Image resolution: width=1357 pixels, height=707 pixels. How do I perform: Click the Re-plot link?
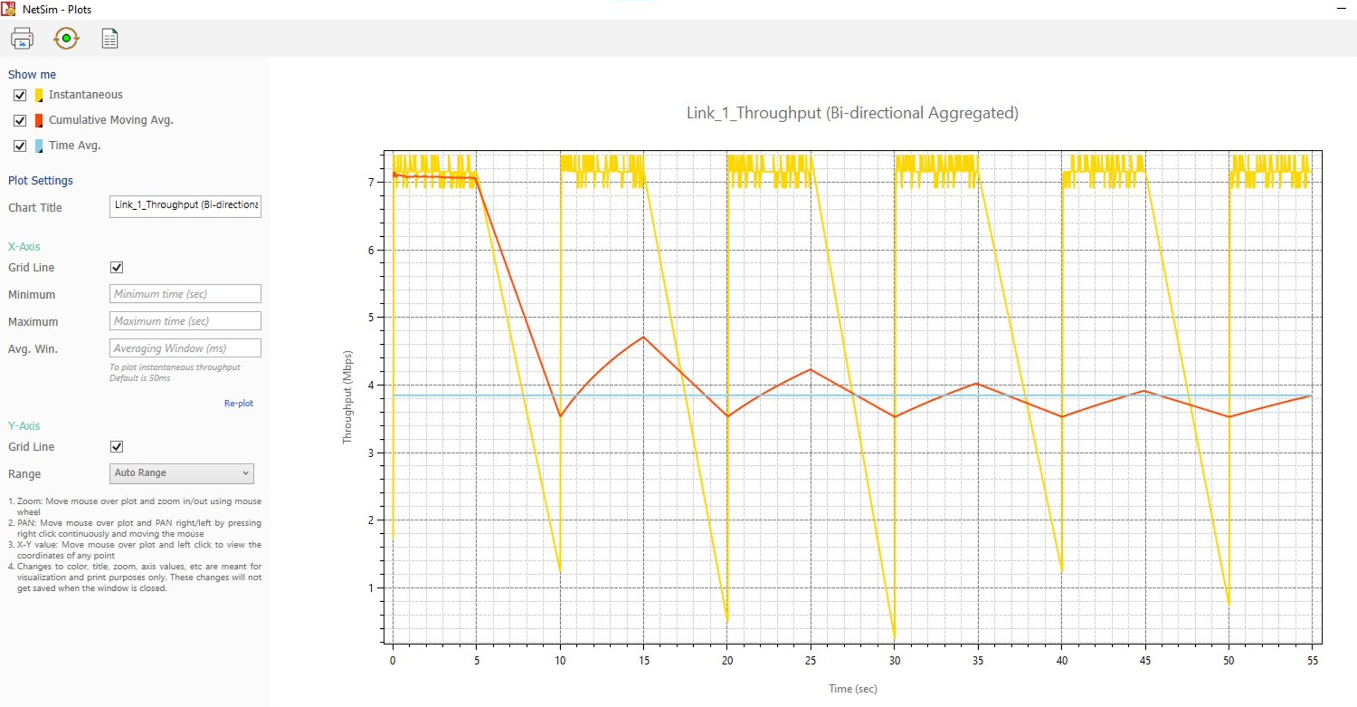(x=238, y=403)
